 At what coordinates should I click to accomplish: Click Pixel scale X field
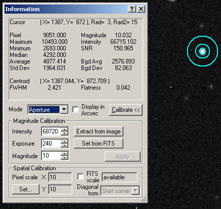[60, 177]
